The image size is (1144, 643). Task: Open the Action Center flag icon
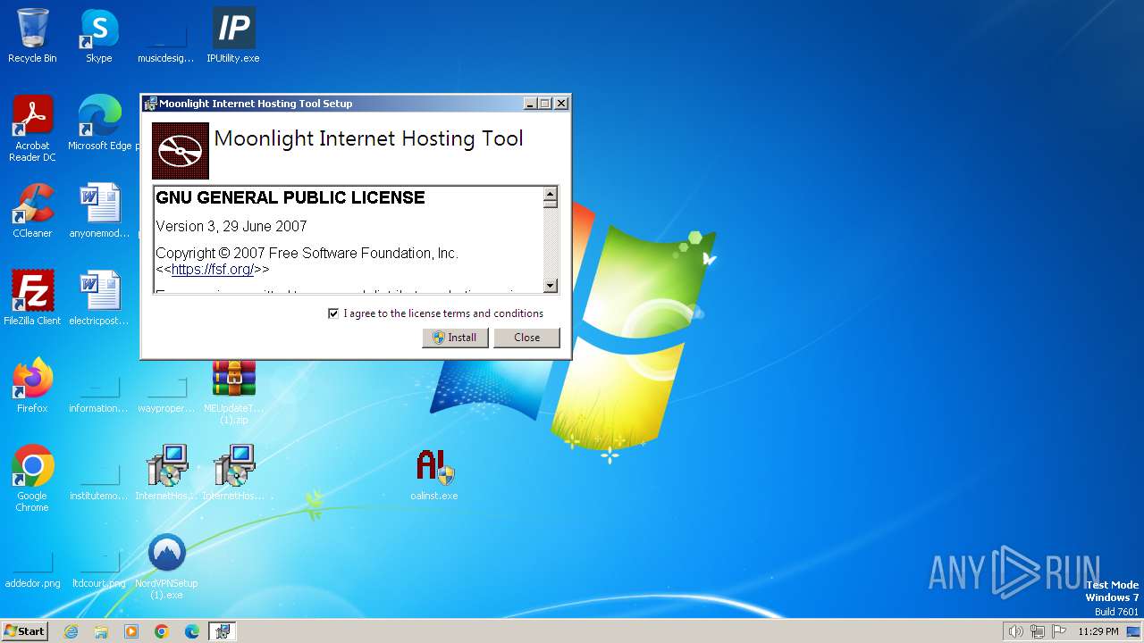1059,631
